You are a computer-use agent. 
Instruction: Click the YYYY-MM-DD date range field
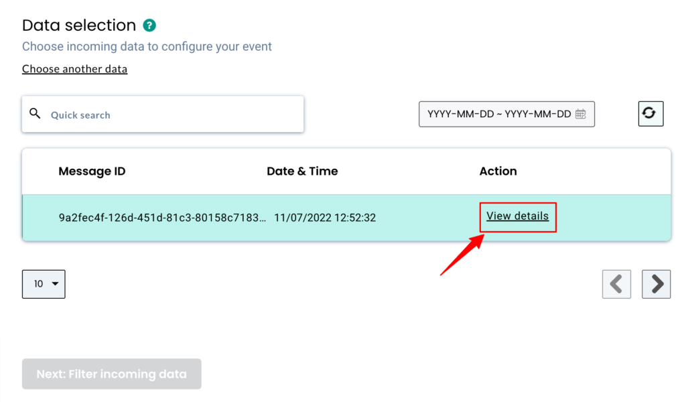(499, 114)
